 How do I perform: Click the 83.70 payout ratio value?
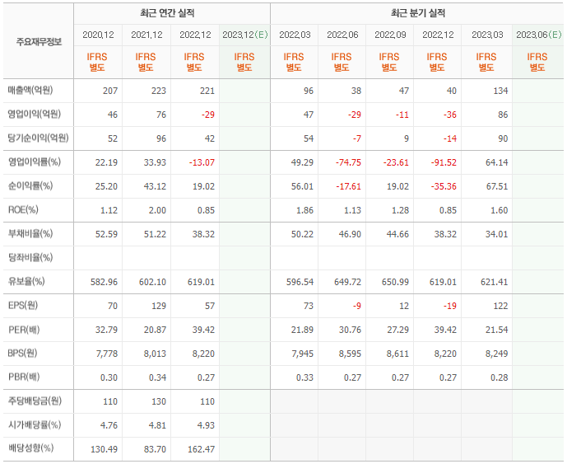tap(156, 449)
